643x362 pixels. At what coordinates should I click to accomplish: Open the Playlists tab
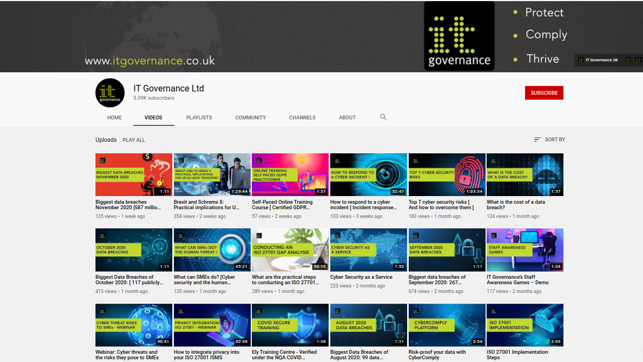199,118
